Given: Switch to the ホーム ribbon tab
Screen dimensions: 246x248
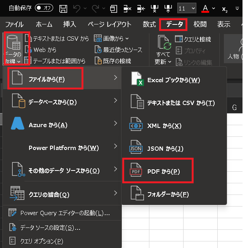Looking at the screenshot, I should click(44, 24).
